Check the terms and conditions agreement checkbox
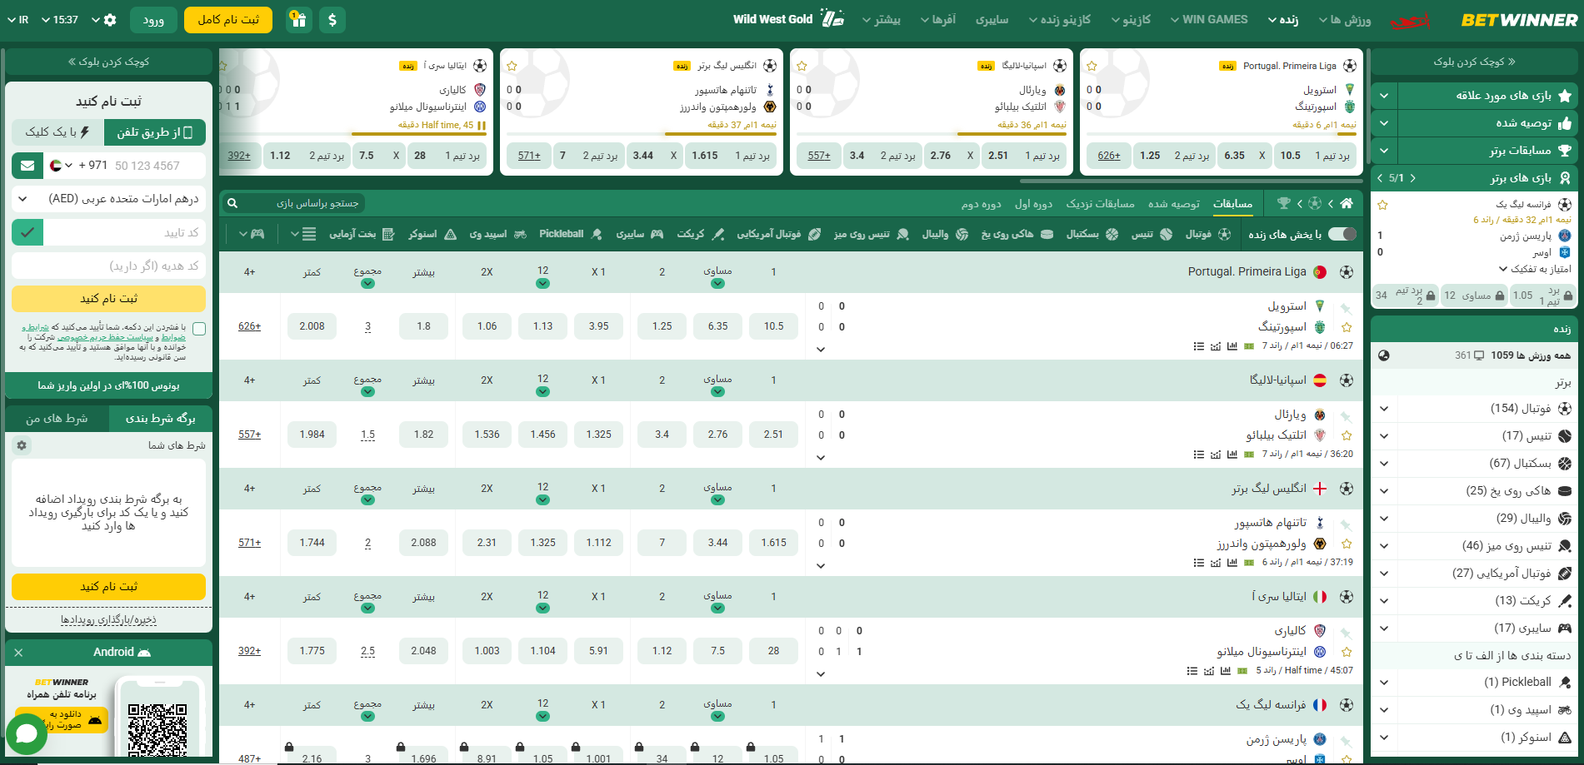 point(199,329)
